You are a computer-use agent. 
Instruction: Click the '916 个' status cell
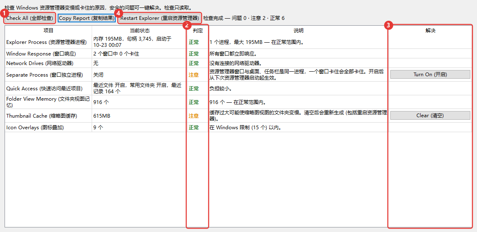tap(140, 102)
